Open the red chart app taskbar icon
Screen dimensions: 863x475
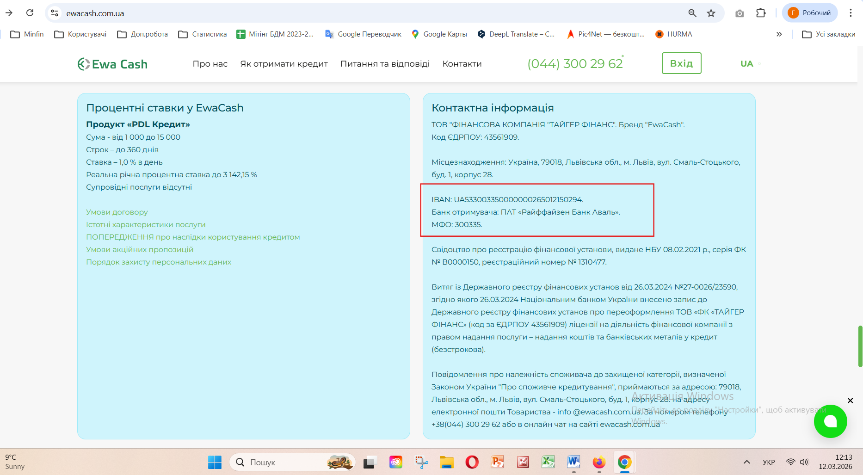pyautogui.click(x=523, y=462)
